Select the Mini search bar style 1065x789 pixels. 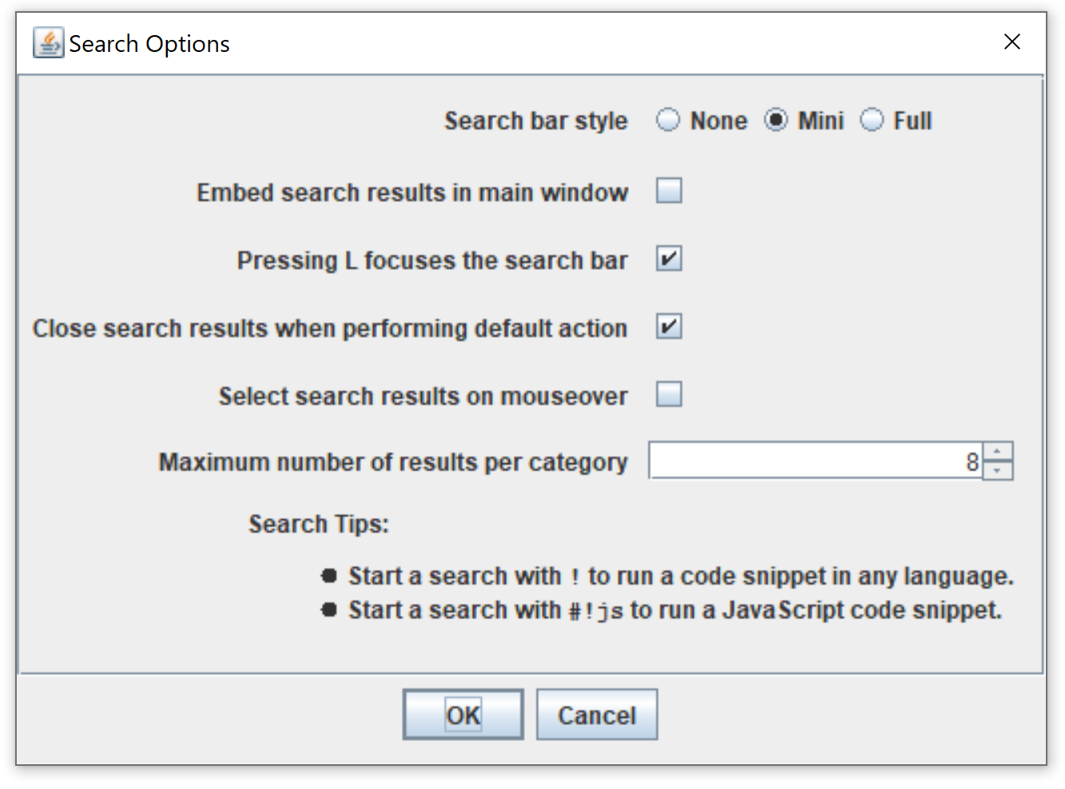[776, 120]
